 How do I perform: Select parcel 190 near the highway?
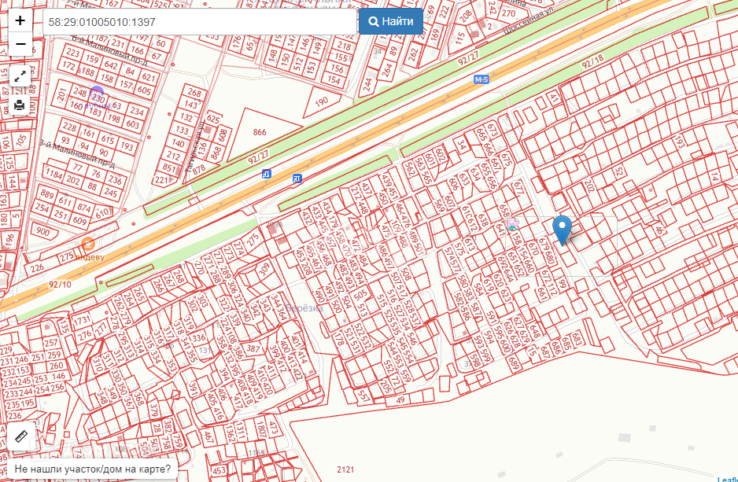coord(322,102)
